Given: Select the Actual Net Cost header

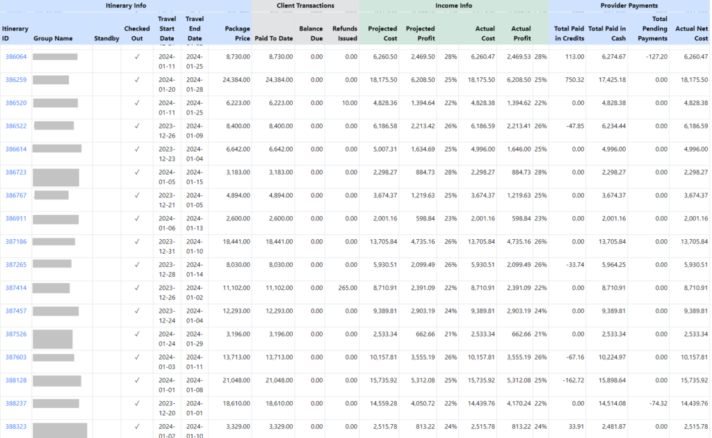Looking at the screenshot, I should point(692,33).
